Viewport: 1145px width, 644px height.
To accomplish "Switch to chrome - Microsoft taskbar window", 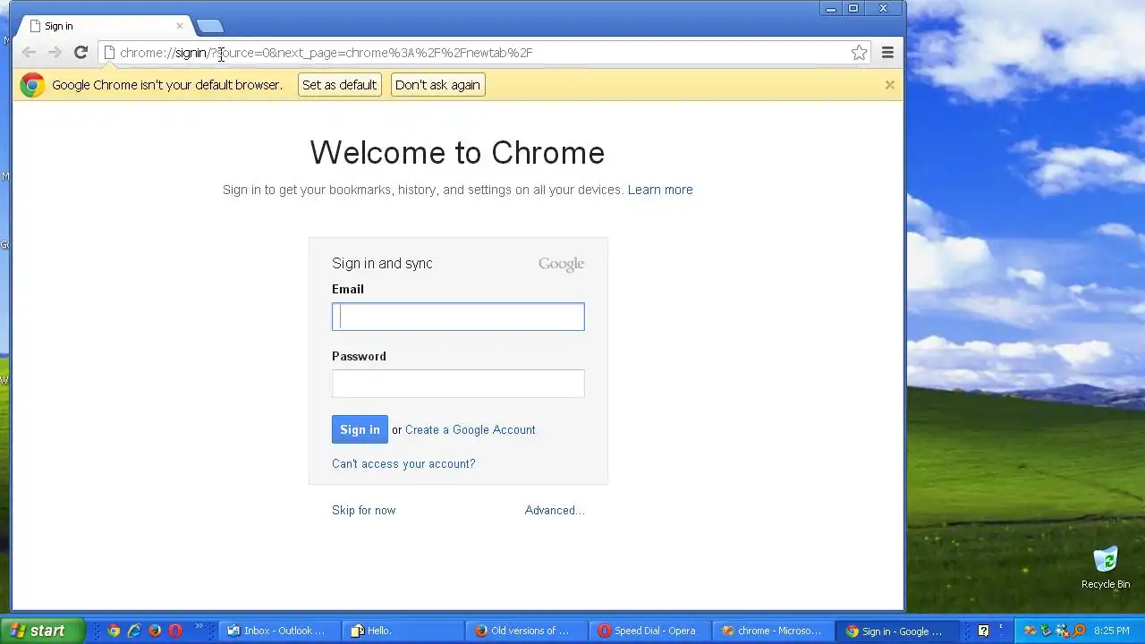I will [x=774, y=631].
